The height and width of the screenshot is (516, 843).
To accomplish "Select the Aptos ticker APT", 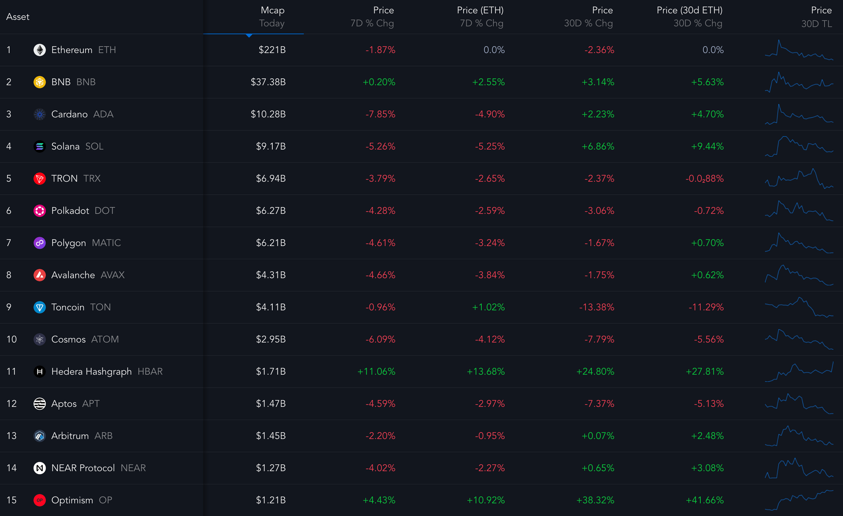I will (x=91, y=404).
